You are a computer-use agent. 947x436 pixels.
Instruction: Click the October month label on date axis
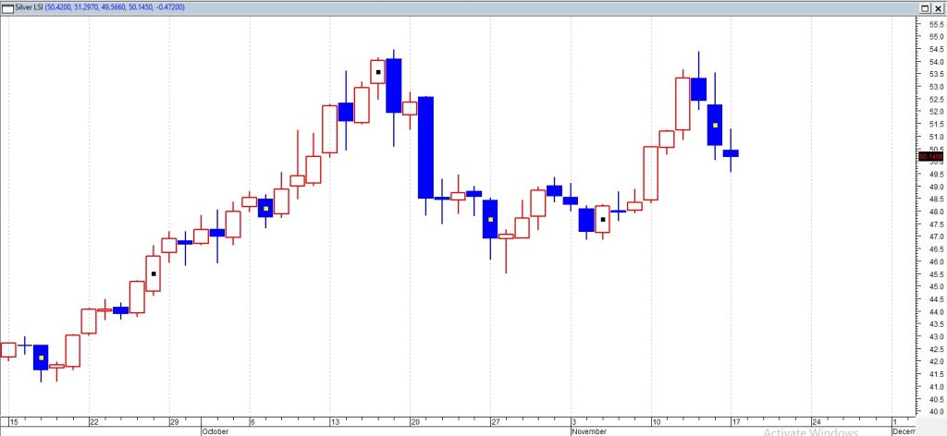(215, 430)
